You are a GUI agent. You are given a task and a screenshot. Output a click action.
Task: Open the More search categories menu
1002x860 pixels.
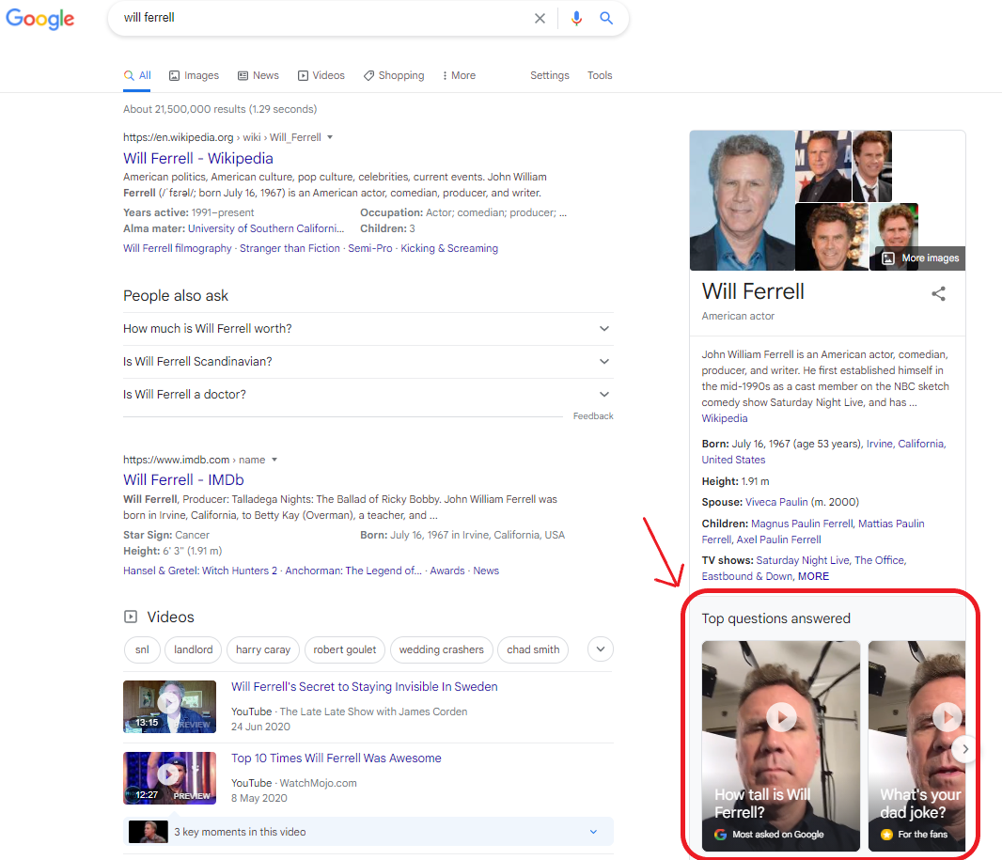(x=459, y=75)
